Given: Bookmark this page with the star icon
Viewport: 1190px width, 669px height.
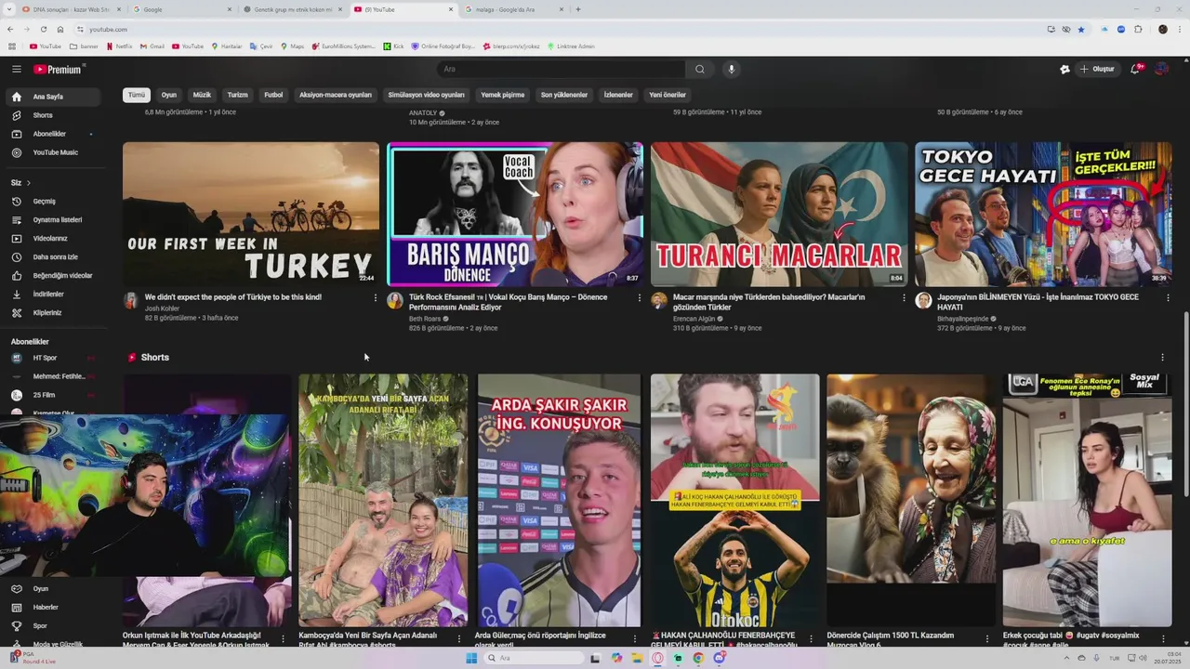Looking at the screenshot, I should tap(1081, 30).
